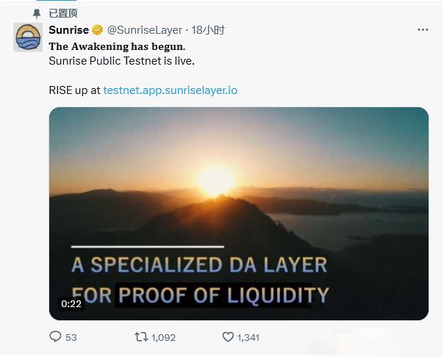Click the pinned pushpin icon
The height and width of the screenshot is (357, 444).
pos(37,13)
